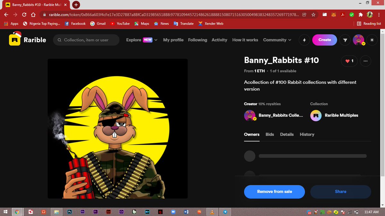Click the taskbar clock showing 11:47 AM

pyautogui.click(x=372, y=212)
